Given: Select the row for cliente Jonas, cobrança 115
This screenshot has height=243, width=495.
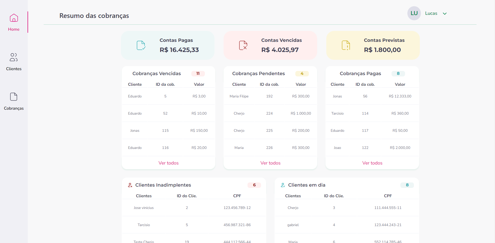Looking at the screenshot, I should [x=168, y=130].
